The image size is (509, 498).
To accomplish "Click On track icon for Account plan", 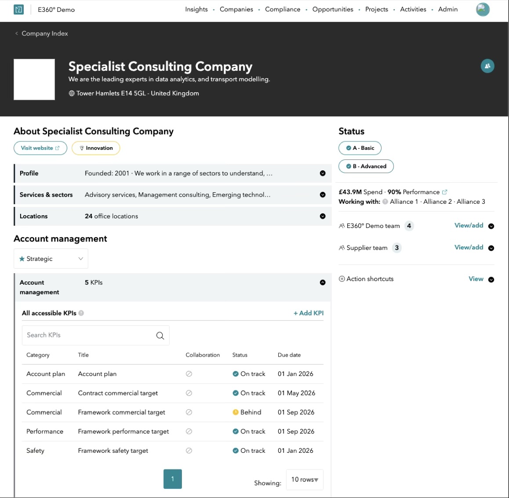I will [x=236, y=374].
